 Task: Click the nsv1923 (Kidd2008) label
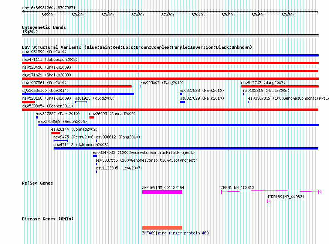[95, 98]
